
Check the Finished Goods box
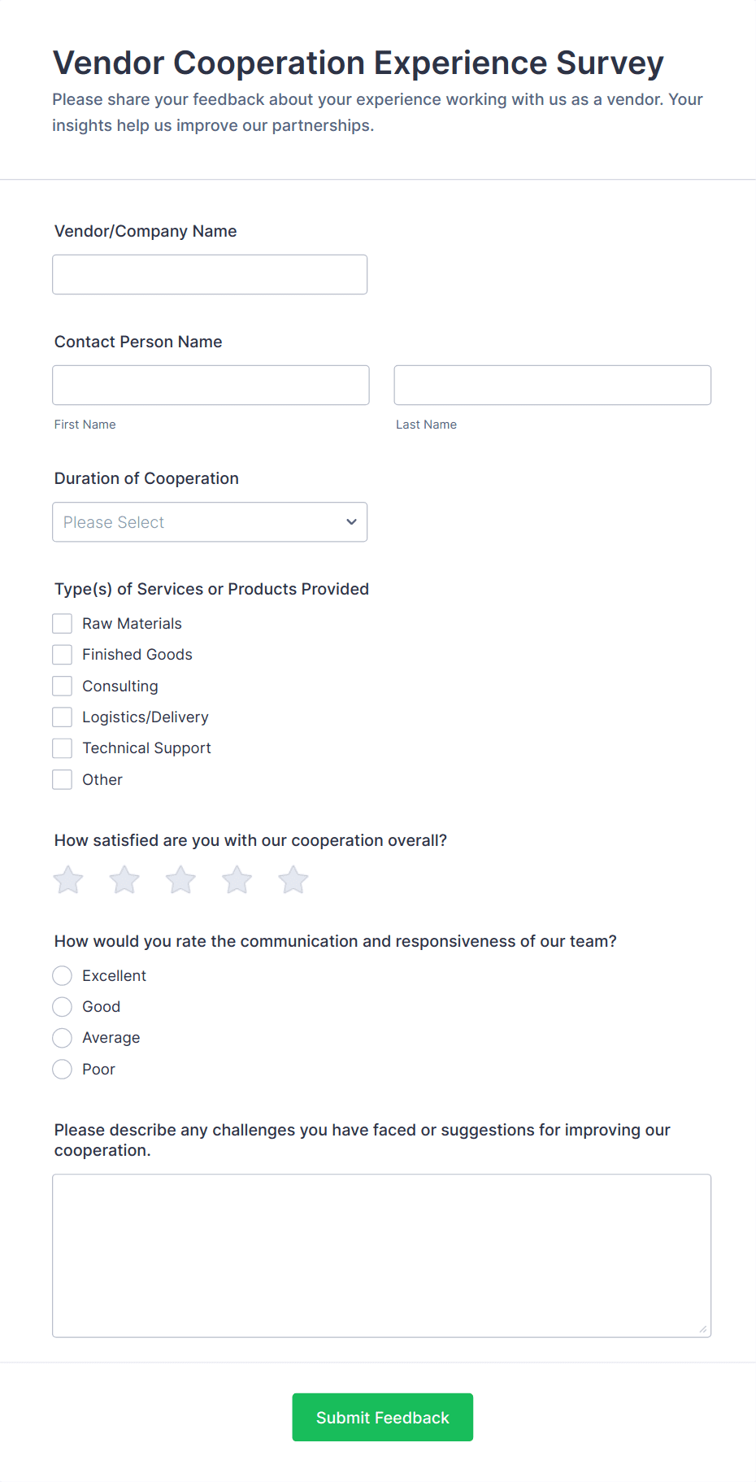[x=63, y=655]
